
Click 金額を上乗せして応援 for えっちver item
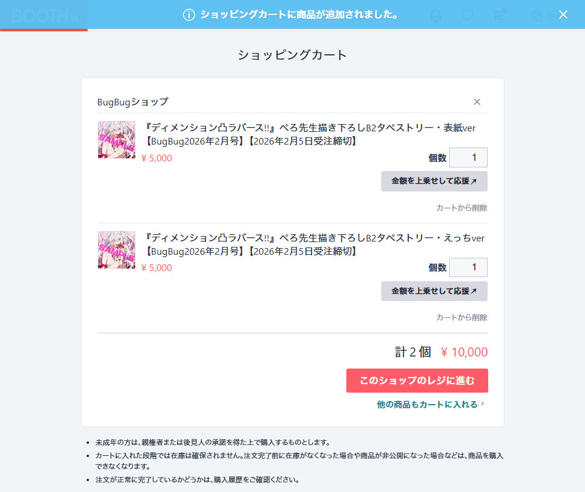[434, 291]
